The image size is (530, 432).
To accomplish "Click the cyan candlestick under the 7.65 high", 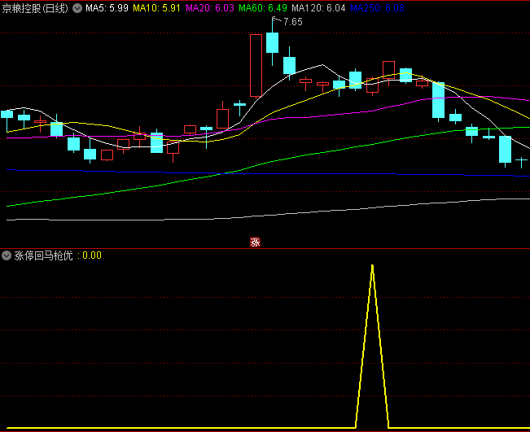I will [273, 42].
